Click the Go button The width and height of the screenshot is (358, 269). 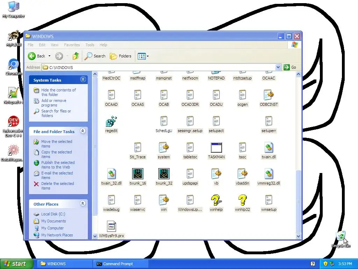coord(290,67)
